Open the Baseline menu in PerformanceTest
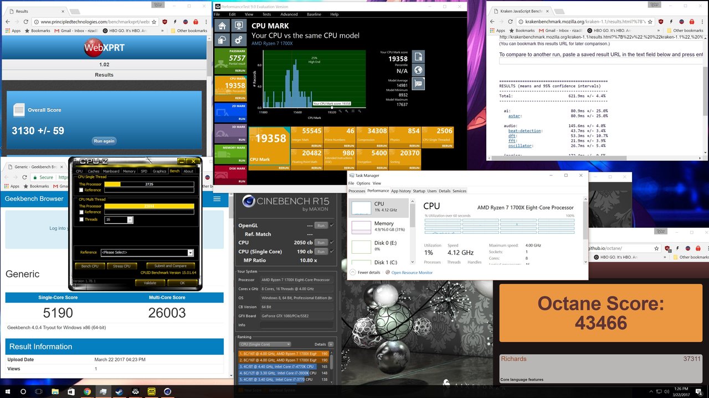This screenshot has height=398, width=709. [314, 14]
